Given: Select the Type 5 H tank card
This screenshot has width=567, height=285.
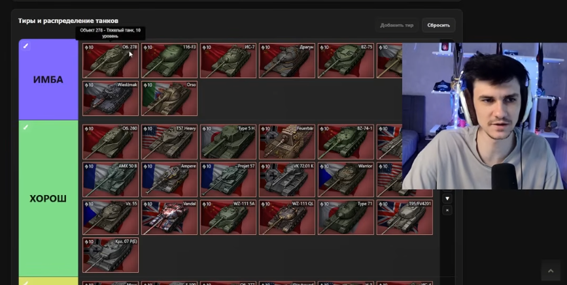Looking at the screenshot, I should click(228, 142).
